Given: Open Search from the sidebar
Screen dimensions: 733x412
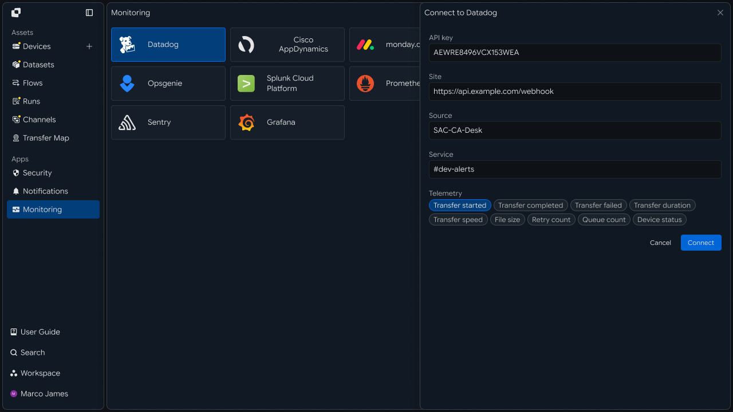Looking at the screenshot, I should click(33, 352).
